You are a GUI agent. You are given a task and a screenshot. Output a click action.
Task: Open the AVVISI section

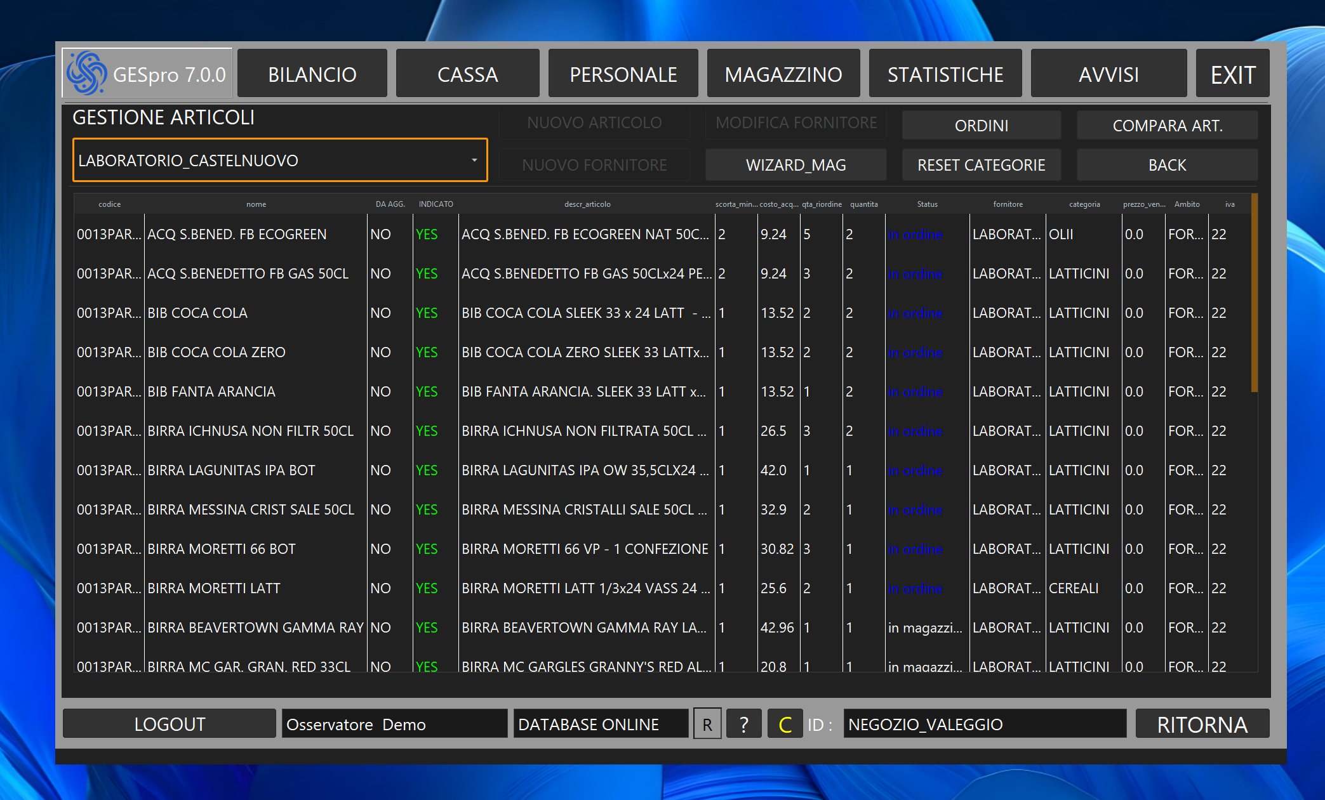coord(1109,74)
